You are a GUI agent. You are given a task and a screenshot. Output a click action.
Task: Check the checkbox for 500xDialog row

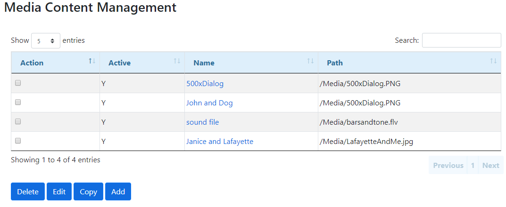click(18, 83)
